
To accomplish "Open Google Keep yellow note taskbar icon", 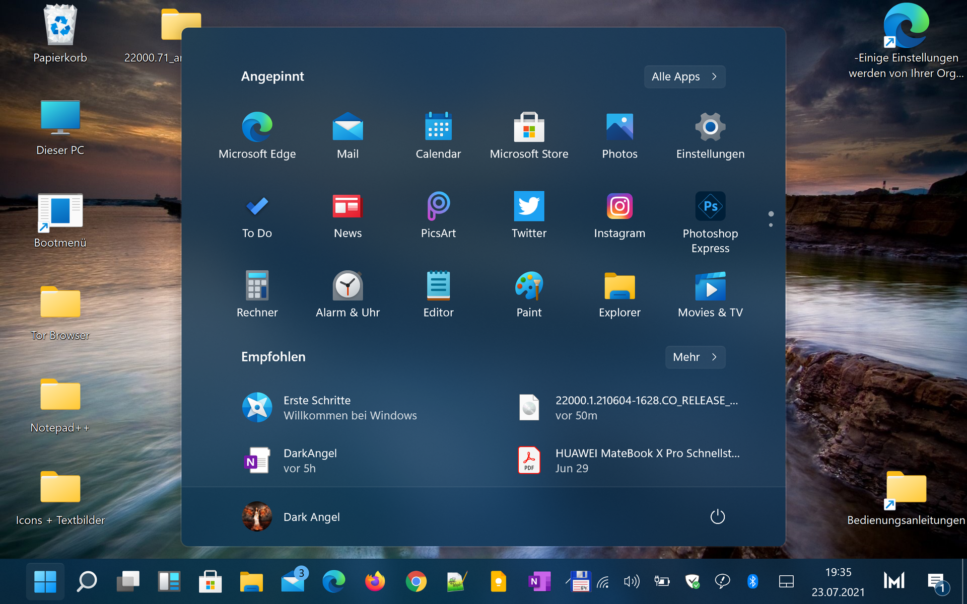I will click(x=499, y=582).
